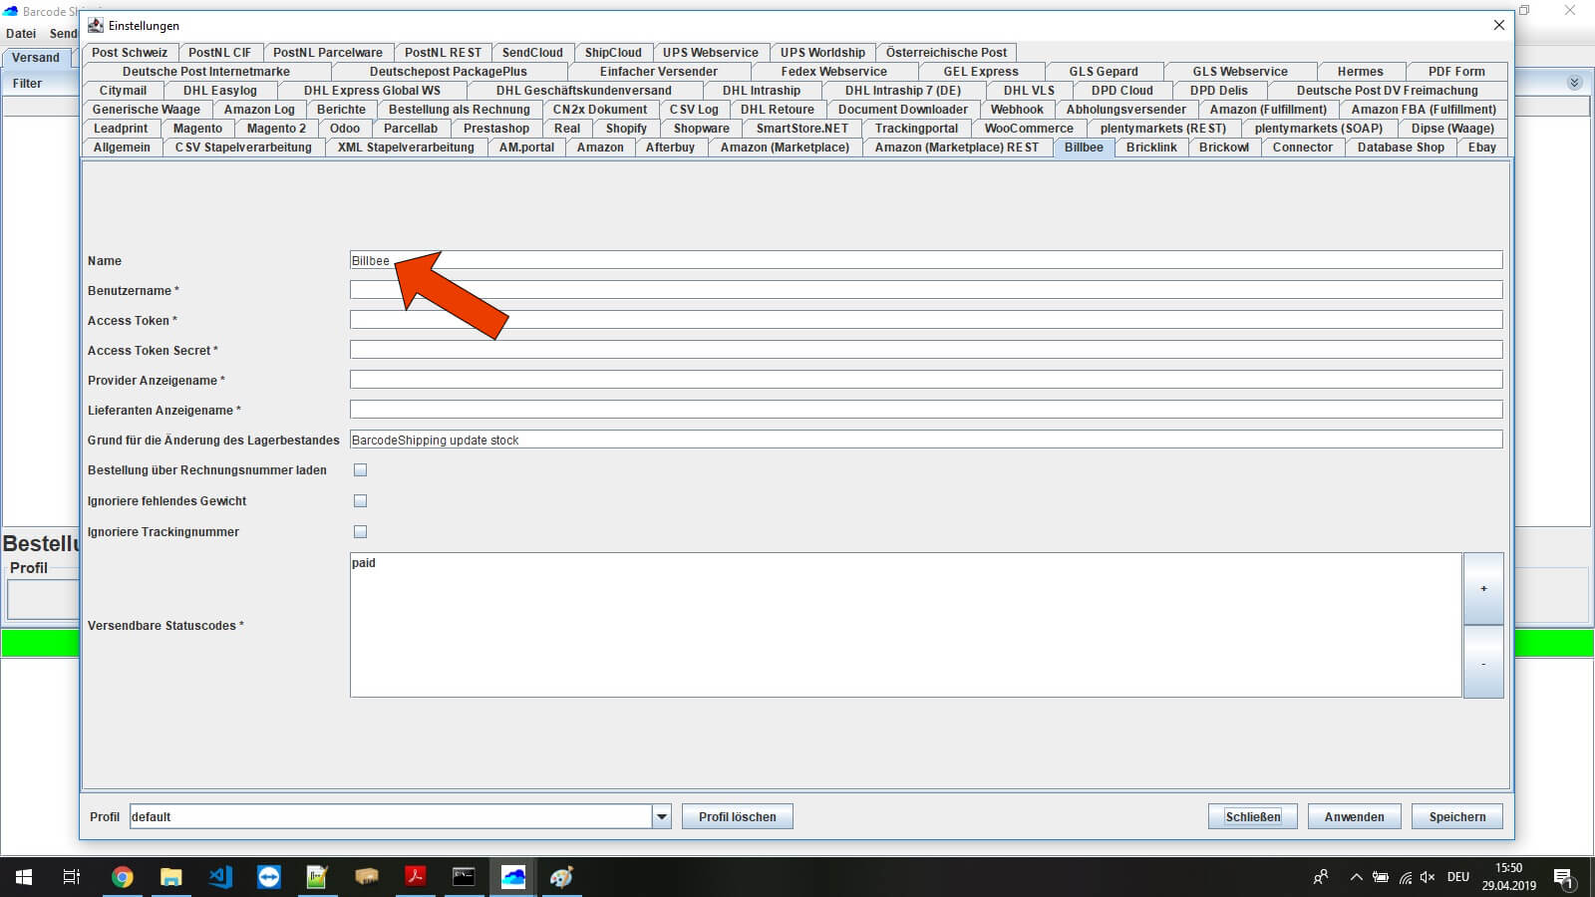1595x897 pixels.
Task: Open the Magento 2 tab
Action: point(276,128)
